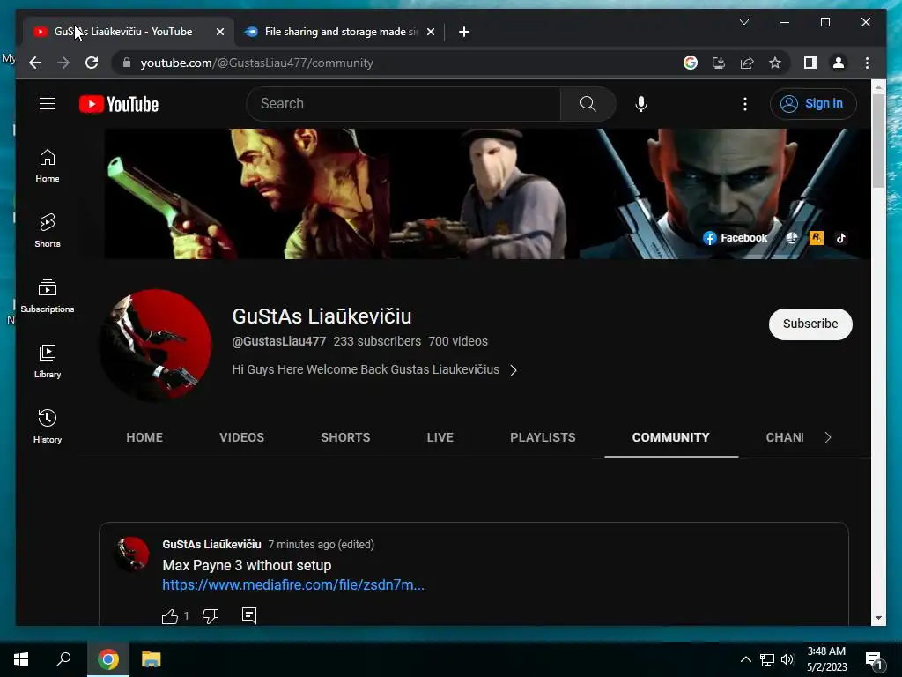Bookmark this page with star icon
Viewport: 902px width, 677px height.
pyautogui.click(x=775, y=63)
